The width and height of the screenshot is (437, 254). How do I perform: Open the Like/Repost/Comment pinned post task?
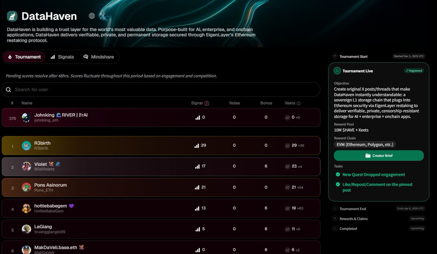[377, 187]
